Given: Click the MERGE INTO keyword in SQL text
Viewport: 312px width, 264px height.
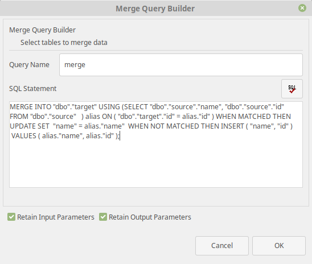Looking at the screenshot, I should pyautogui.click(x=30, y=107).
